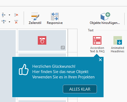Screen dimensions: 127x102
Task: Click the thumbs-up icon in the tooltip
Action: pos(24,70)
